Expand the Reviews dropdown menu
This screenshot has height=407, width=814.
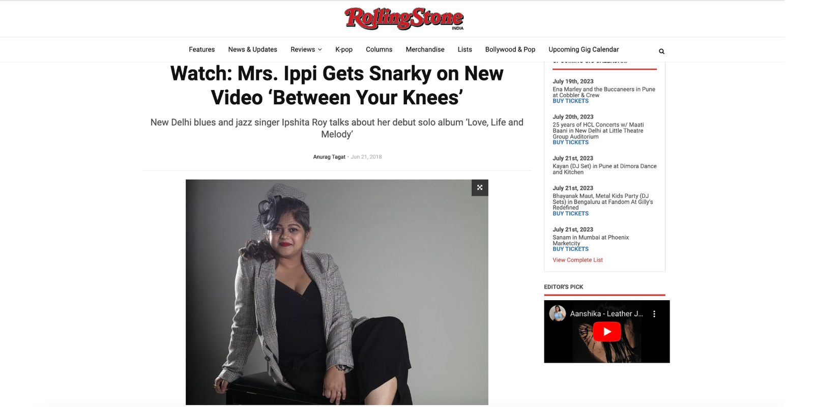[306, 49]
